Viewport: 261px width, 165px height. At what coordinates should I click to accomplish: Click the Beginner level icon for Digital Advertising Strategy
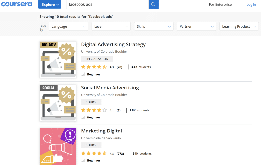(83, 74)
